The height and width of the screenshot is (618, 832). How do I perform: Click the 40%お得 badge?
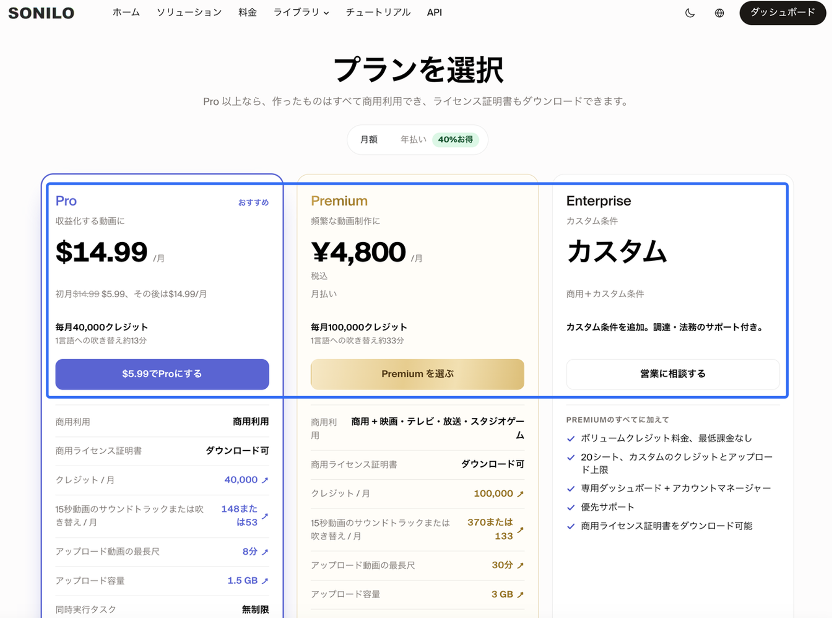pyautogui.click(x=456, y=139)
